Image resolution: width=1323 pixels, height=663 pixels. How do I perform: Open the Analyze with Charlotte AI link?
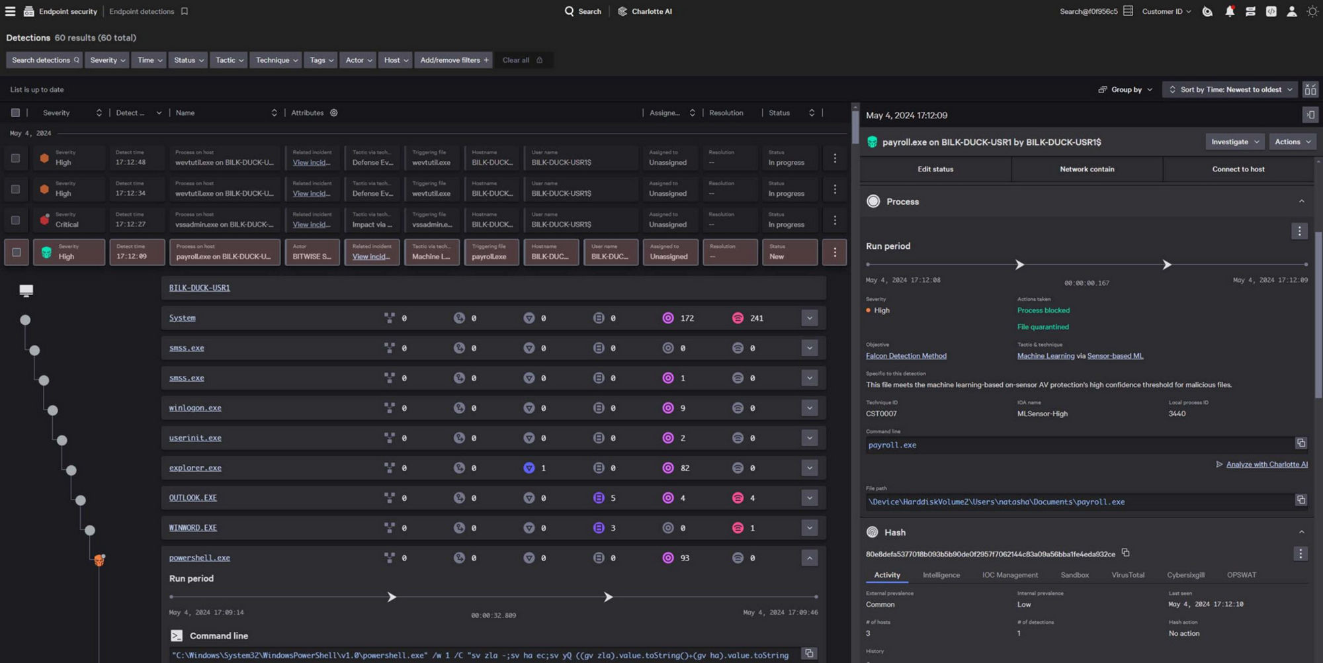[1265, 464]
